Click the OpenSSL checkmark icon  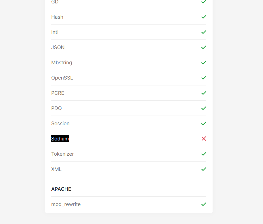tap(204, 78)
